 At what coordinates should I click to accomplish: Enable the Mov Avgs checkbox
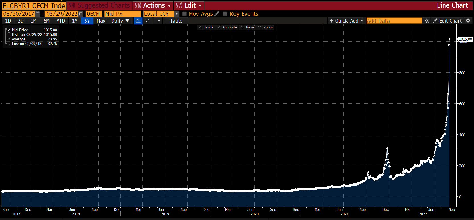184,14
